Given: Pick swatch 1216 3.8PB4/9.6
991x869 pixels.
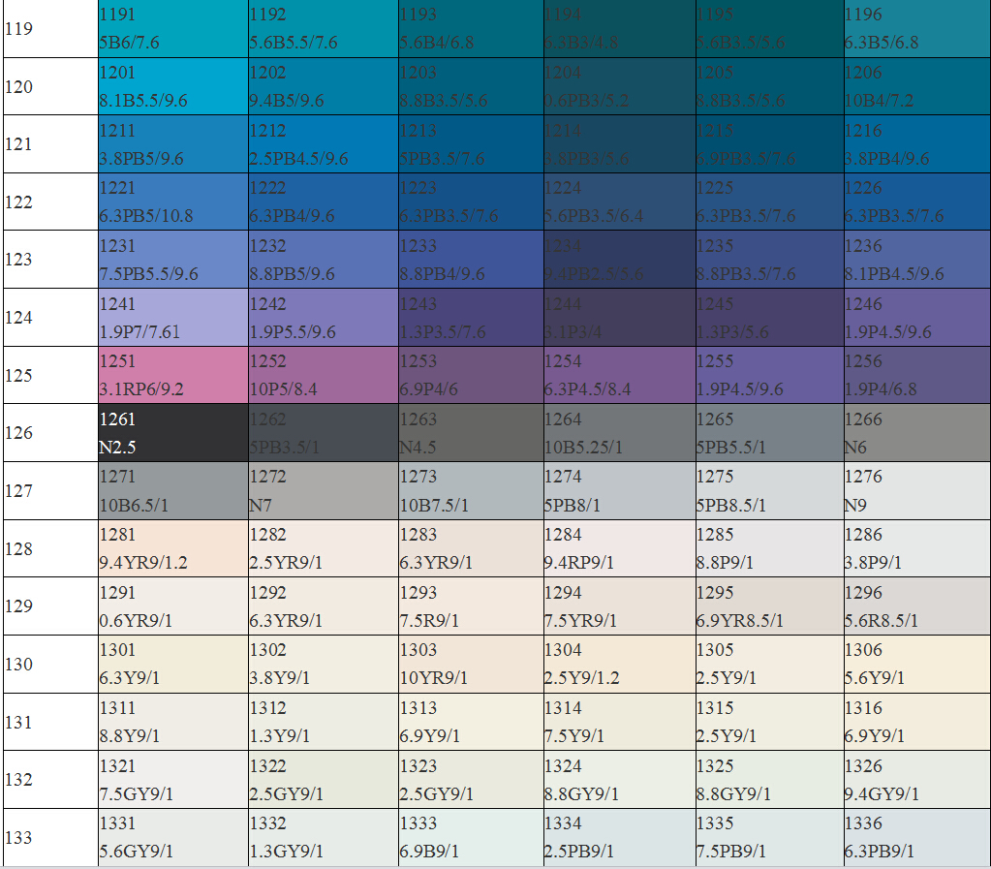Looking at the screenshot, I should click(917, 144).
